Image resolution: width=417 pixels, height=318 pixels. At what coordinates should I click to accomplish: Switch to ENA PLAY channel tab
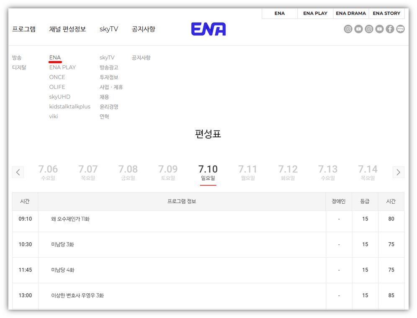[315, 13]
